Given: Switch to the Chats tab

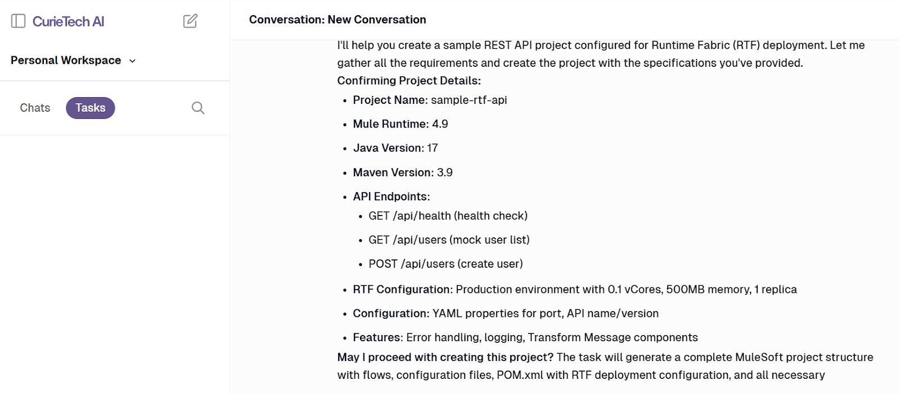Looking at the screenshot, I should 35,108.
